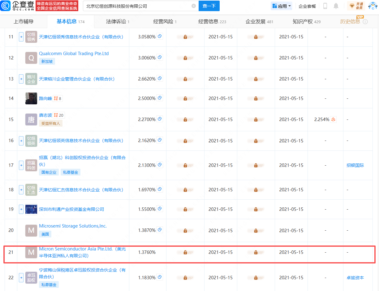
Task: Click equity chart icon beside 2.2700%
Action: tap(160, 119)
